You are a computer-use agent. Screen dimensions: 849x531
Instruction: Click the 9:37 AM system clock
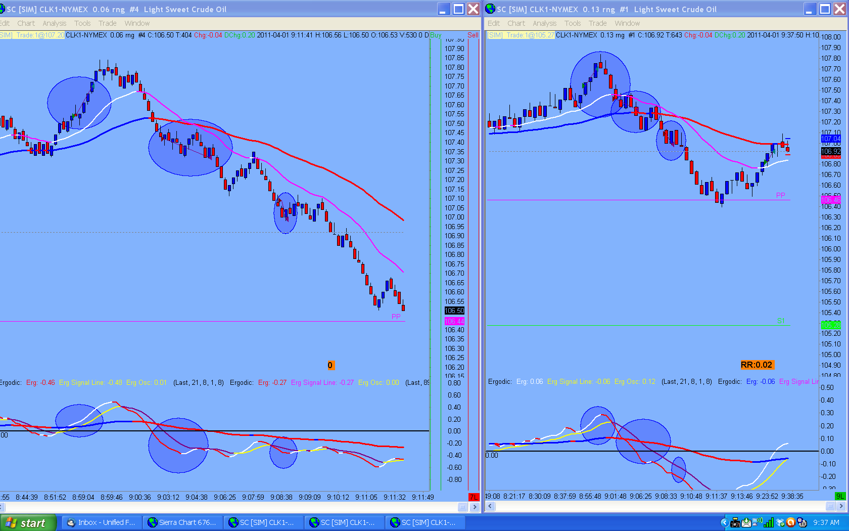click(x=826, y=523)
